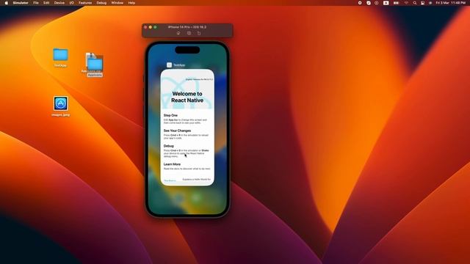Open the Device menu
470x264 pixels.
tap(59, 3)
